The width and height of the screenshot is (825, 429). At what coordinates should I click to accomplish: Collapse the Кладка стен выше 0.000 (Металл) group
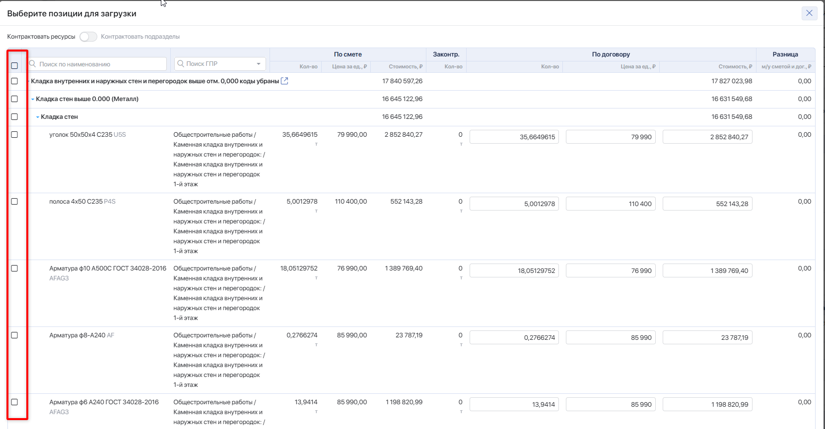(x=33, y=99)
